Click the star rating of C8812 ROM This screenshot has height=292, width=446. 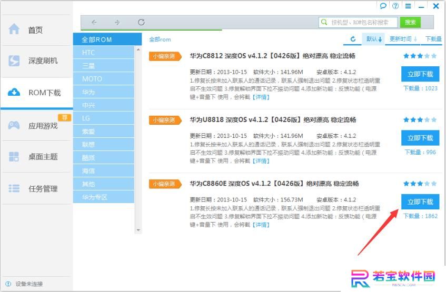420,56
